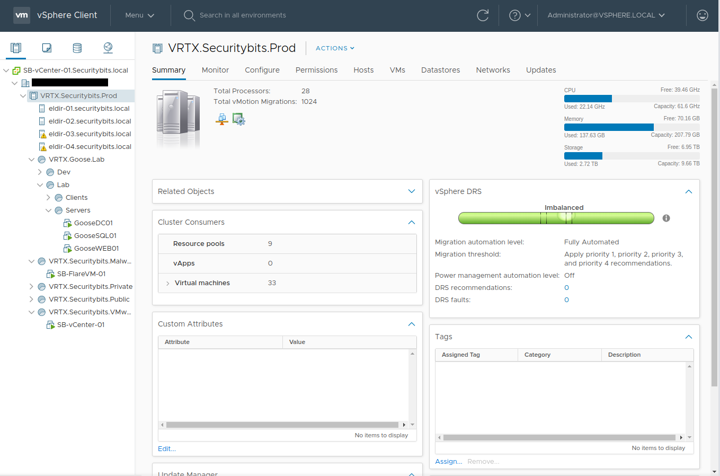Click the Edit custom attributes link
Screen dimensions: 720x476
[x=166, y=449]
